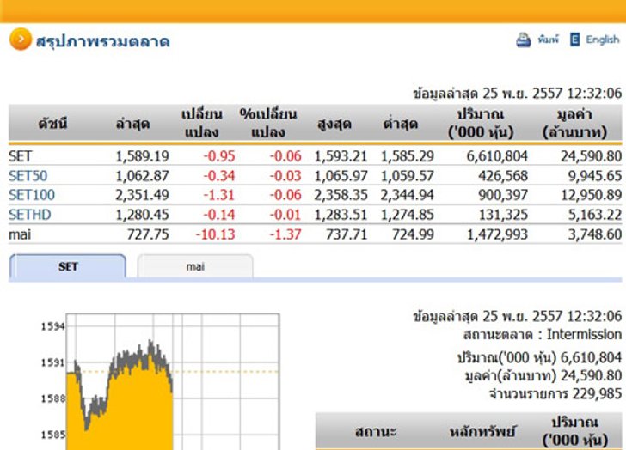Click the ล่าสุด column header

coord(133,124)
